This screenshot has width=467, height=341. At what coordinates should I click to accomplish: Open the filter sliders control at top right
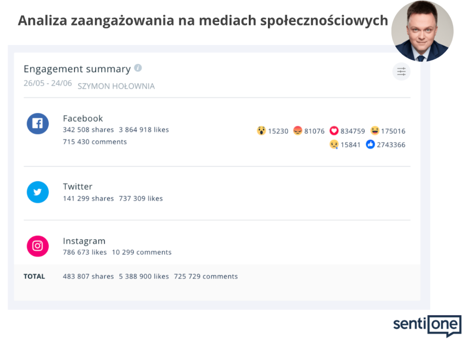pos(401,71)
